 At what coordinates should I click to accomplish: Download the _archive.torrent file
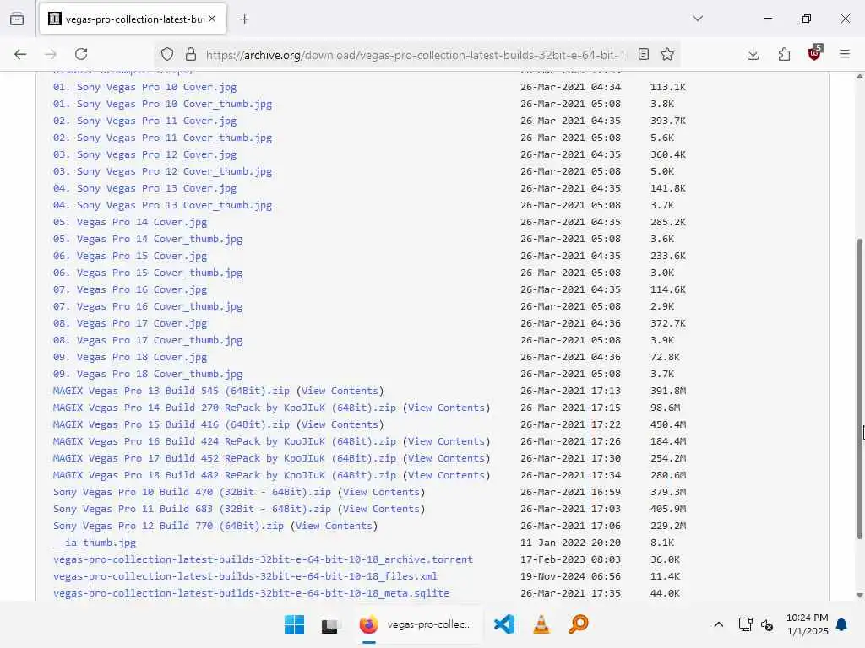263,559
